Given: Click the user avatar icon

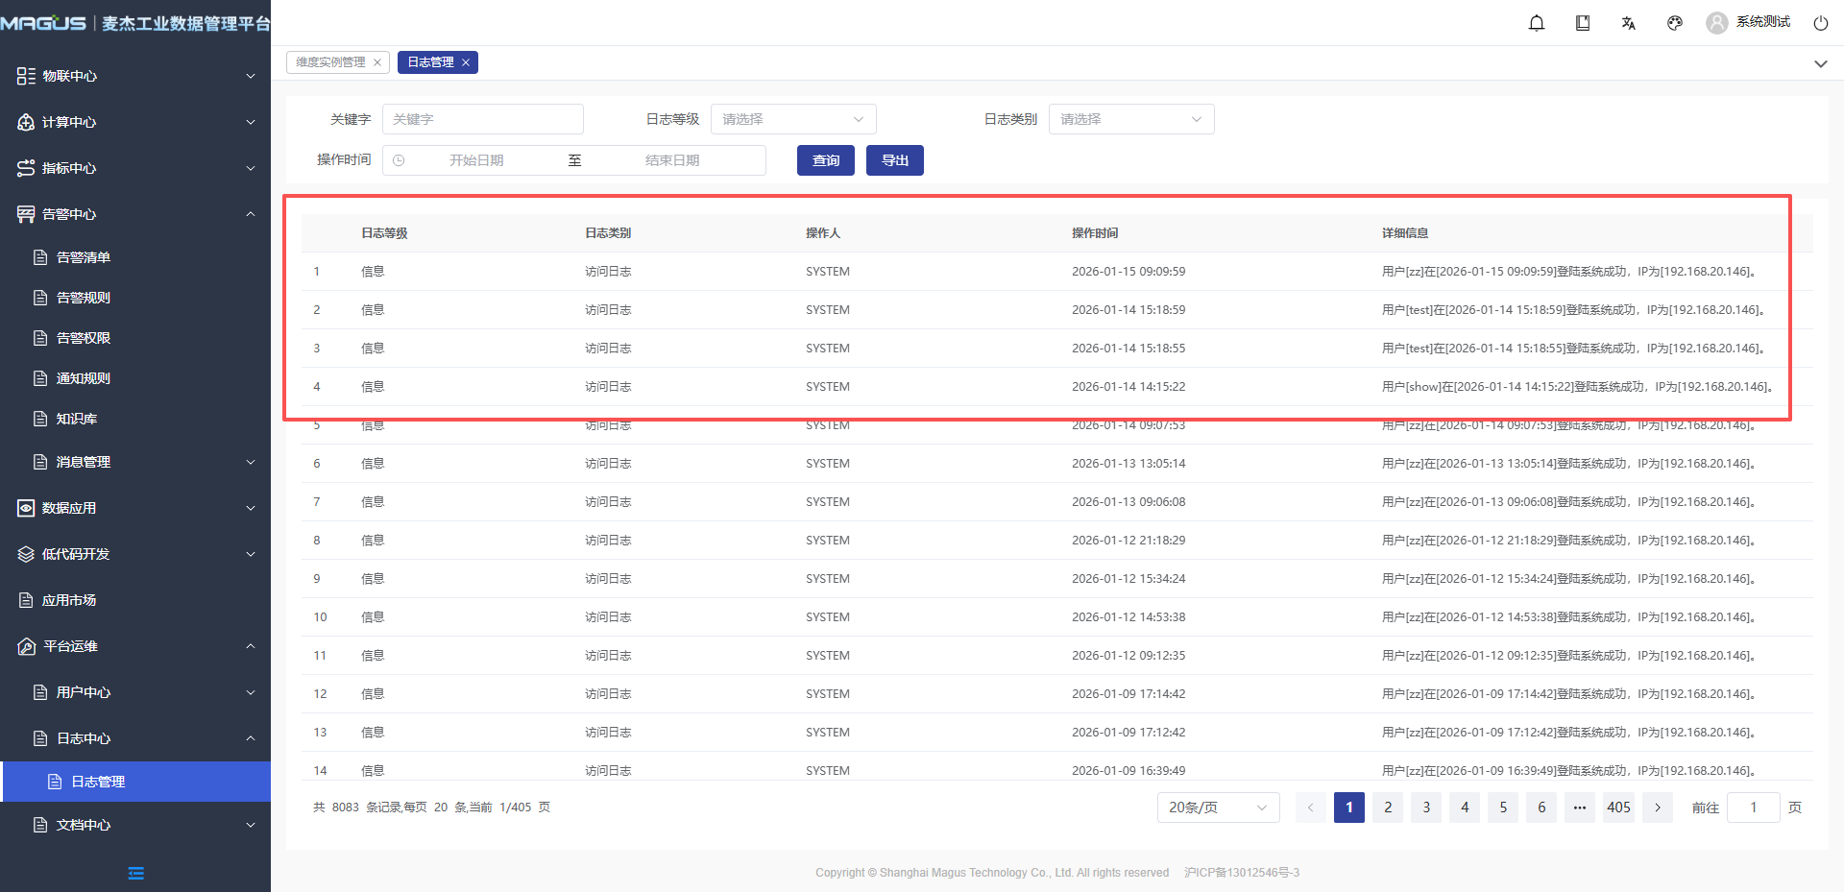Looking at the screenshot, I should pyautogui.click(x=1716, y=23).
